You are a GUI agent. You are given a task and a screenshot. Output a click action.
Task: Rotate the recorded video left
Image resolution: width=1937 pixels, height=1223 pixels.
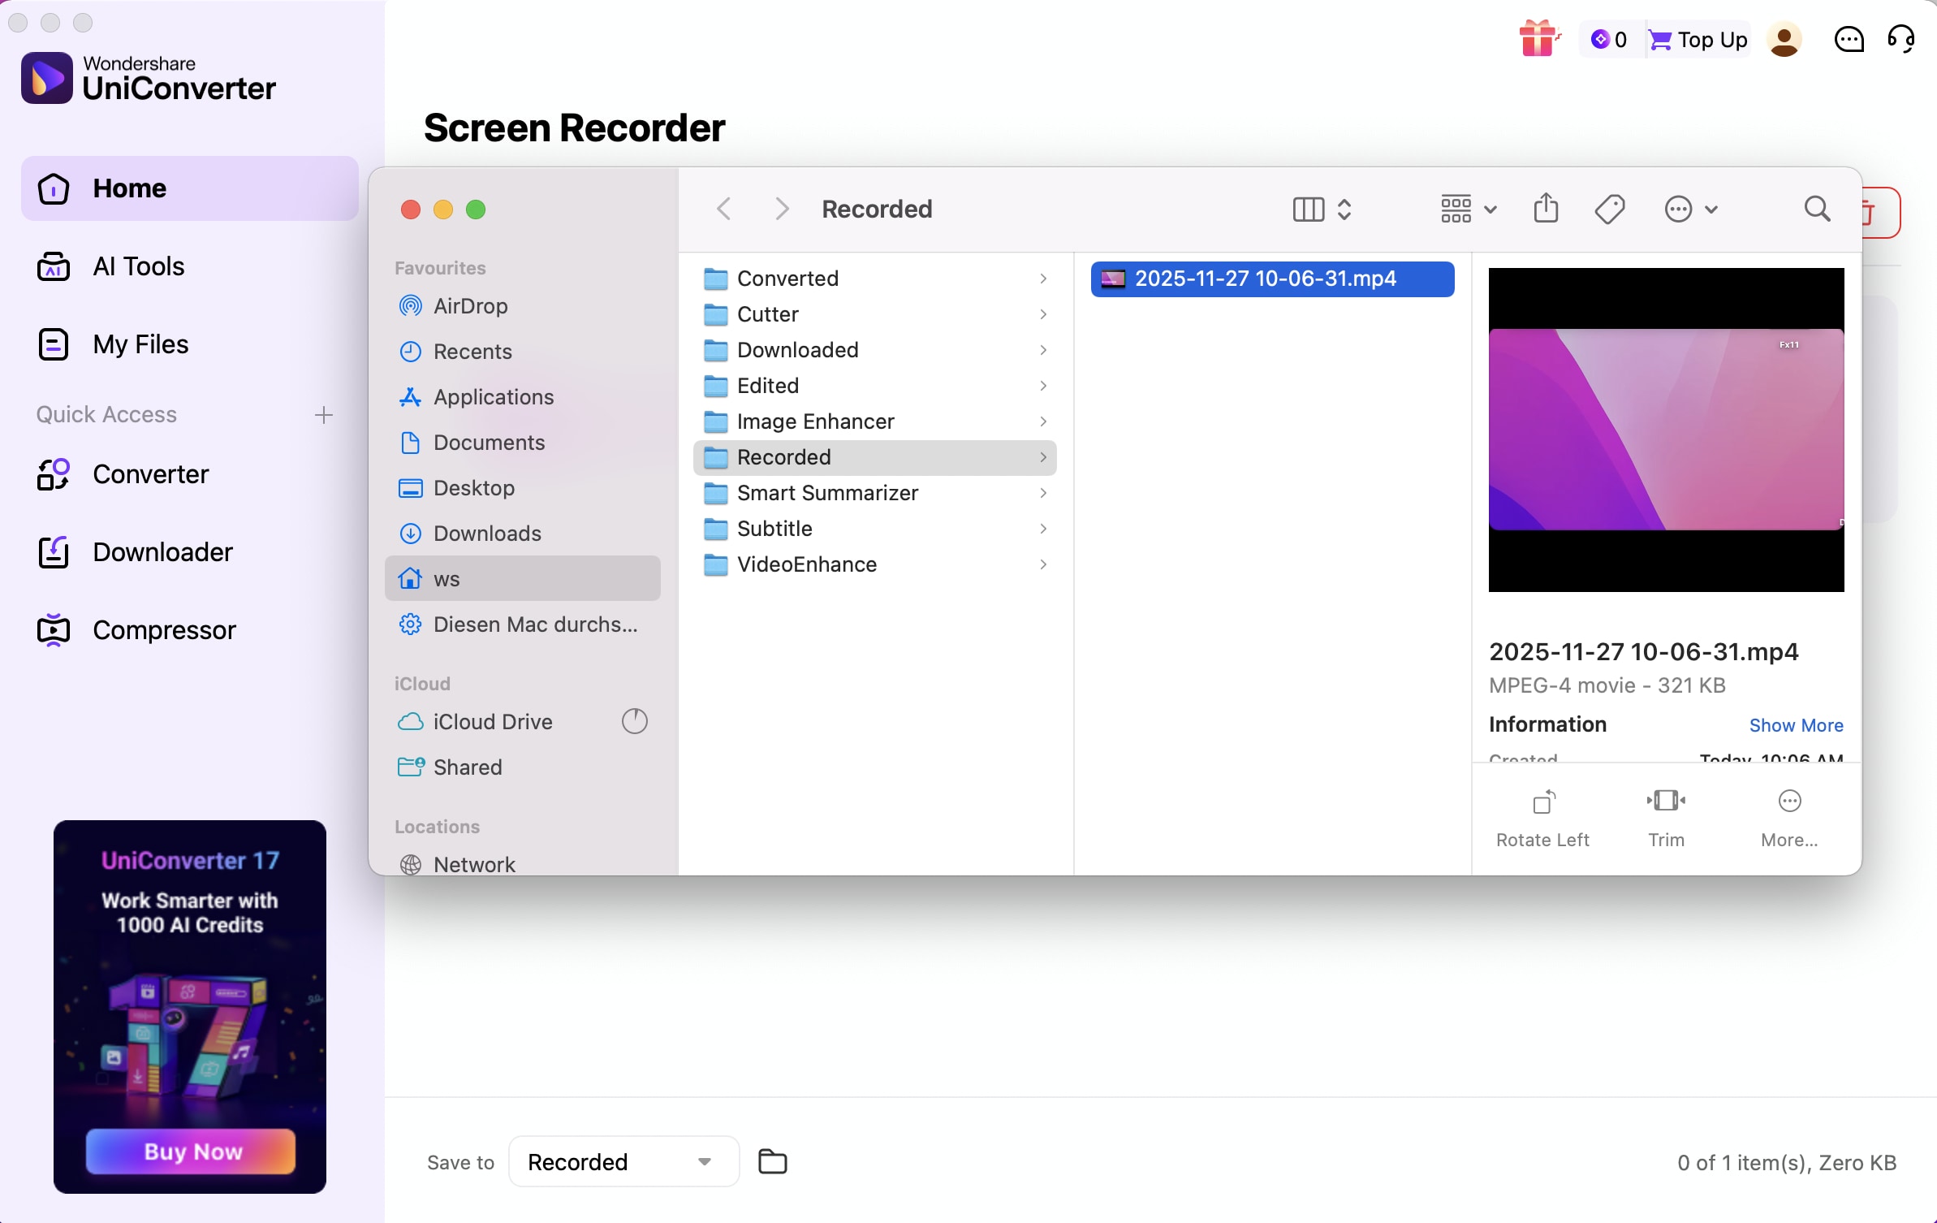[x=1542, y=815]
